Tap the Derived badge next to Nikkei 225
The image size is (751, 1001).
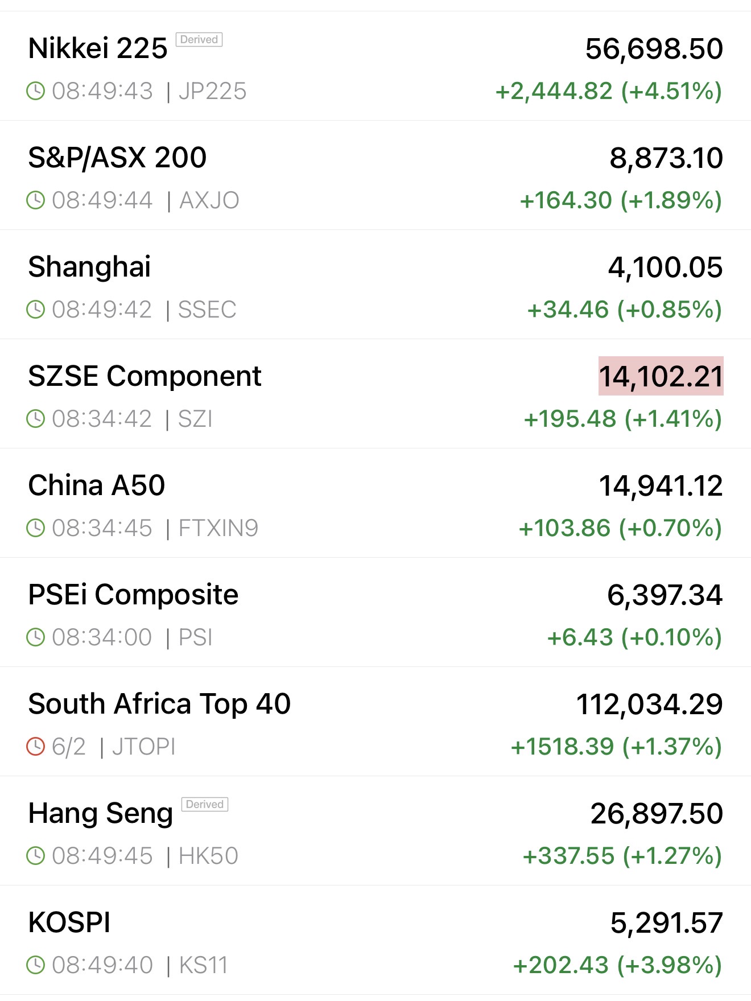tap(199, 40)
